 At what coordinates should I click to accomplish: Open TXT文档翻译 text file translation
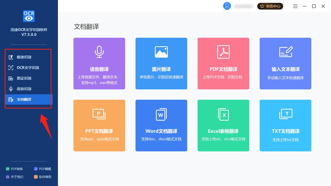click(285, 126)
